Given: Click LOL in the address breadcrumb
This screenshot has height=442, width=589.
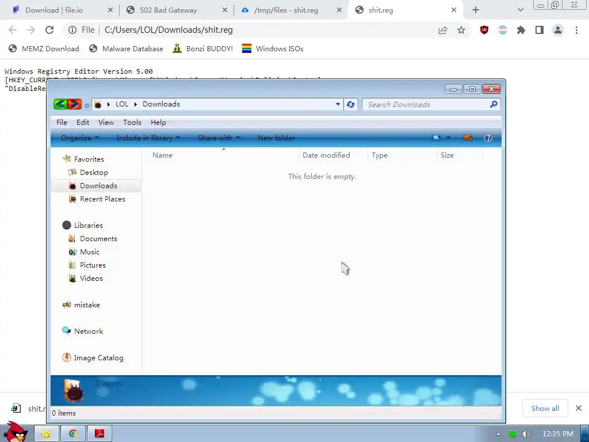Looking at the screenshot, I should click(x=122, y=104).
